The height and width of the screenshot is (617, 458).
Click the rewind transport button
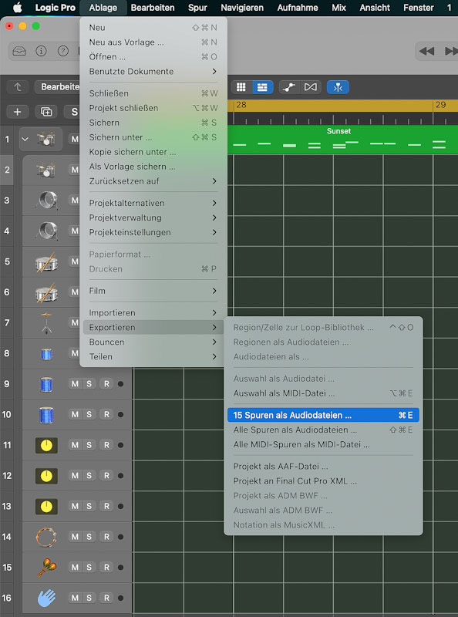pos(426,51)
